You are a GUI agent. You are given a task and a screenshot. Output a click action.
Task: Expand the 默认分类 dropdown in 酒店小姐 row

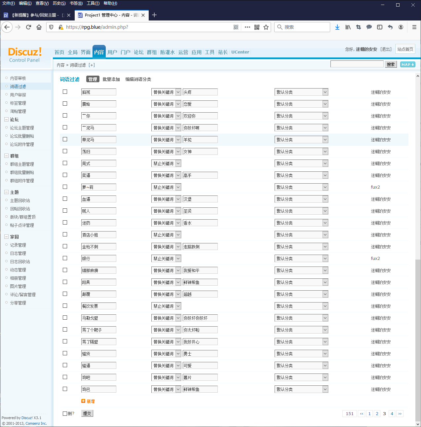click(x=301, y=235)
